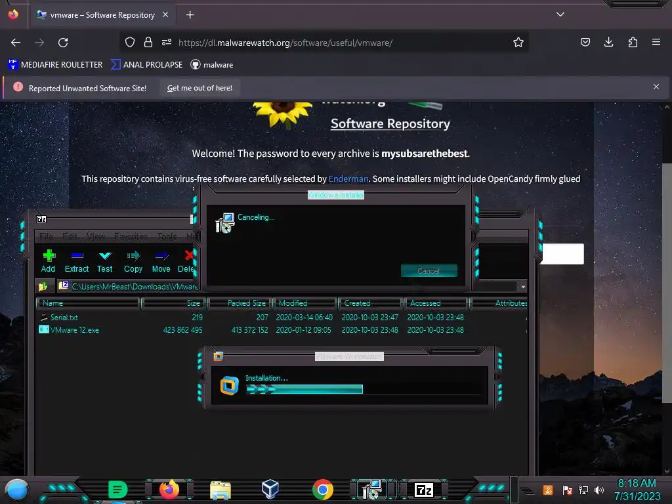Click Copy in 7-Zip toolbar
Screen dimensions: 672x504
click(x=133, y=261)
